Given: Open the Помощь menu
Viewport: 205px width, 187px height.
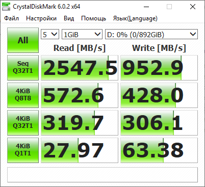Looking at the screenshot, I should click(93, 18).
